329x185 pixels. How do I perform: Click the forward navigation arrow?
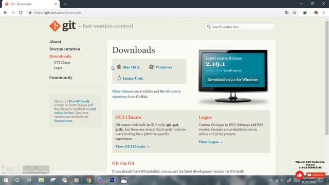pos(13,12)
